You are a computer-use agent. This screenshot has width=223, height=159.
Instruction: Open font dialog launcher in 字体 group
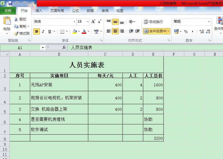tap(101, 40)
